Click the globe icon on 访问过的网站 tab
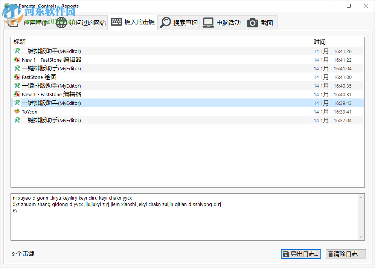The width and height of the screenshot is (375, 268). point(61,22)
